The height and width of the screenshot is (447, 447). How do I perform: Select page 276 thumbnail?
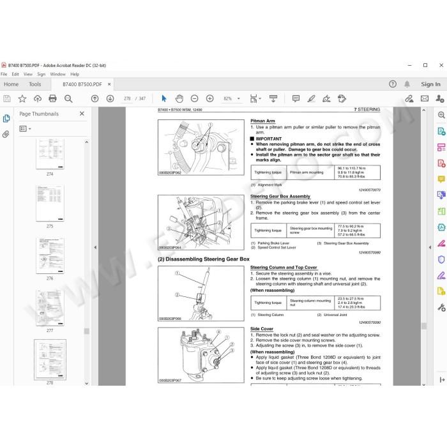[x=50, y=255]
